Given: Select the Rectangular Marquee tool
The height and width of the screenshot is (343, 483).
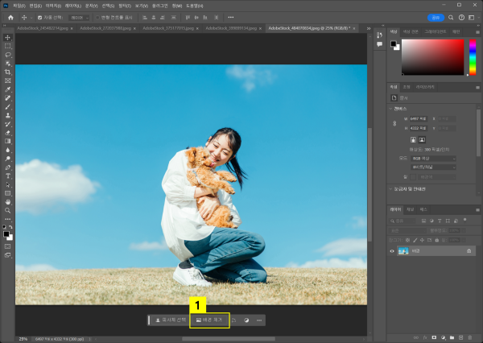Looking at the screenshot, I should click(x=8, y=47).
